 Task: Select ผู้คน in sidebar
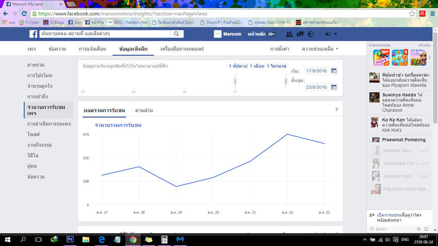click(32, 166)
